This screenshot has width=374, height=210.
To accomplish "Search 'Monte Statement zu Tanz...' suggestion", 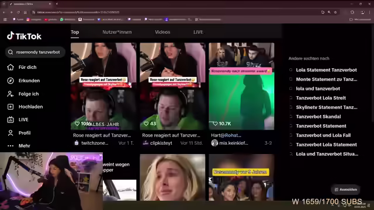I will (x=327, y=79).
